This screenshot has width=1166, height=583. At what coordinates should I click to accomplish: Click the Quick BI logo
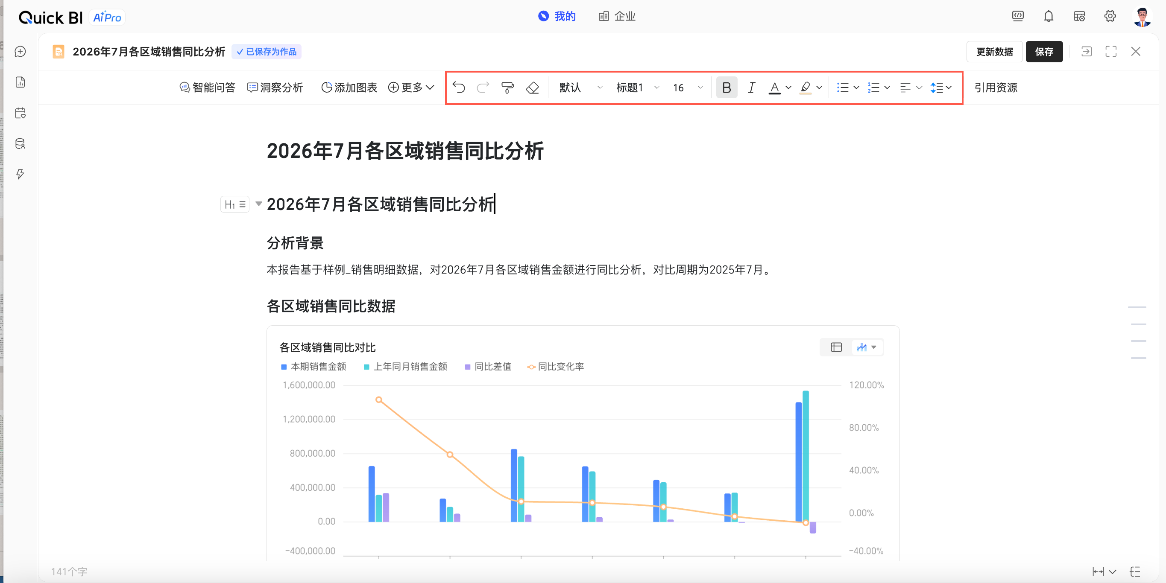pyautogui.click(x=51, y=17)
